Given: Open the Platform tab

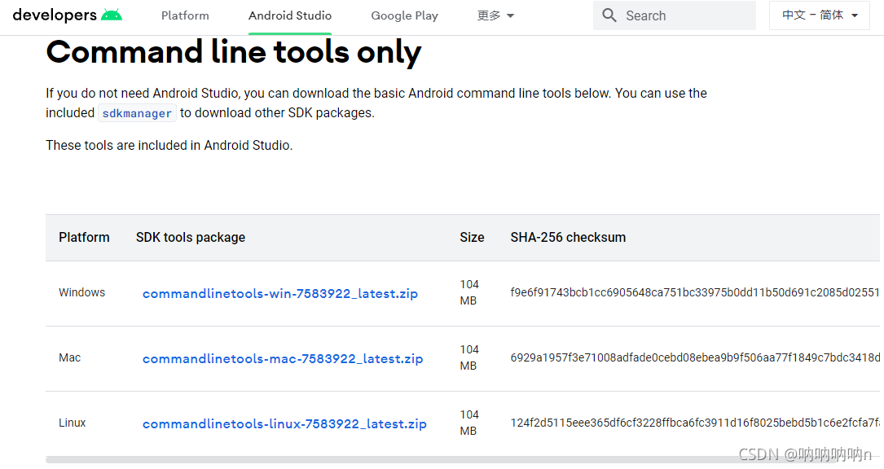Looking at the screenshot, I should pyautogui.click(x=185, y=15).
